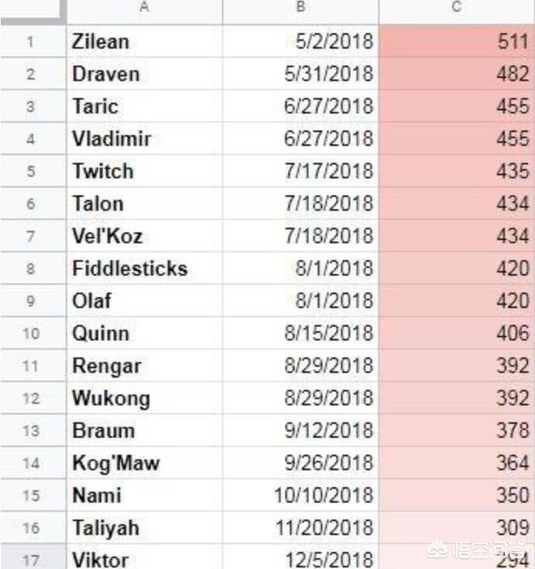Viewport: 535px width, 569px height.
Task: Select the date cell 5/2/2018
Action: [301, 42]
